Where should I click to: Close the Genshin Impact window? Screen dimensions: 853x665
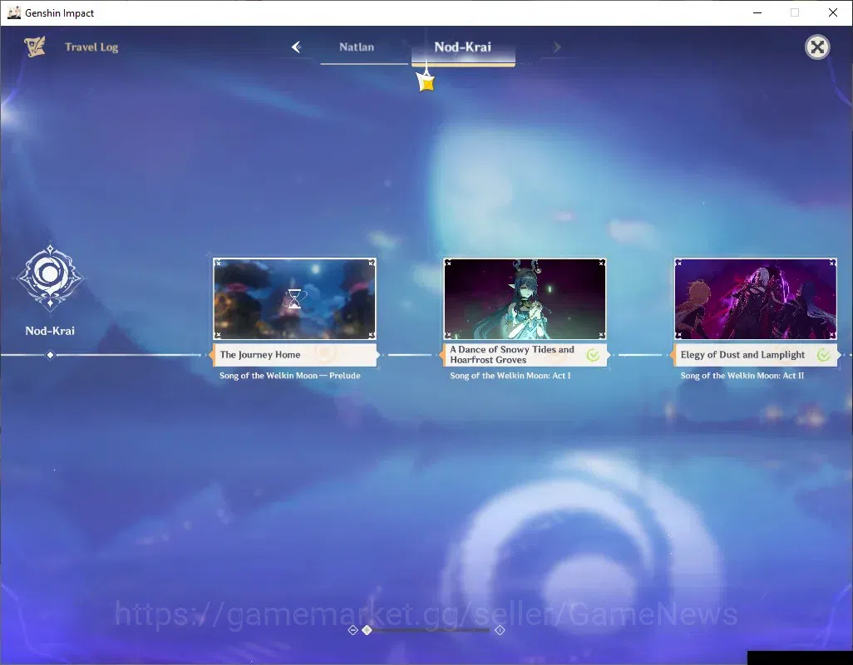pyautogui.click(x=833, y=12)
